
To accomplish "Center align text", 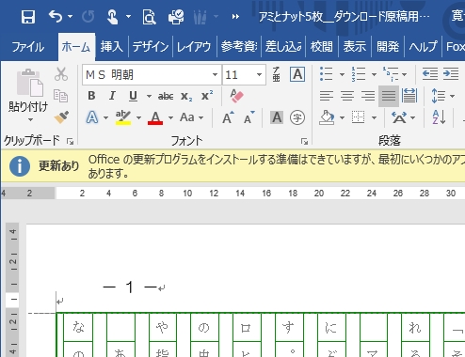I will [x=347, y=96].
